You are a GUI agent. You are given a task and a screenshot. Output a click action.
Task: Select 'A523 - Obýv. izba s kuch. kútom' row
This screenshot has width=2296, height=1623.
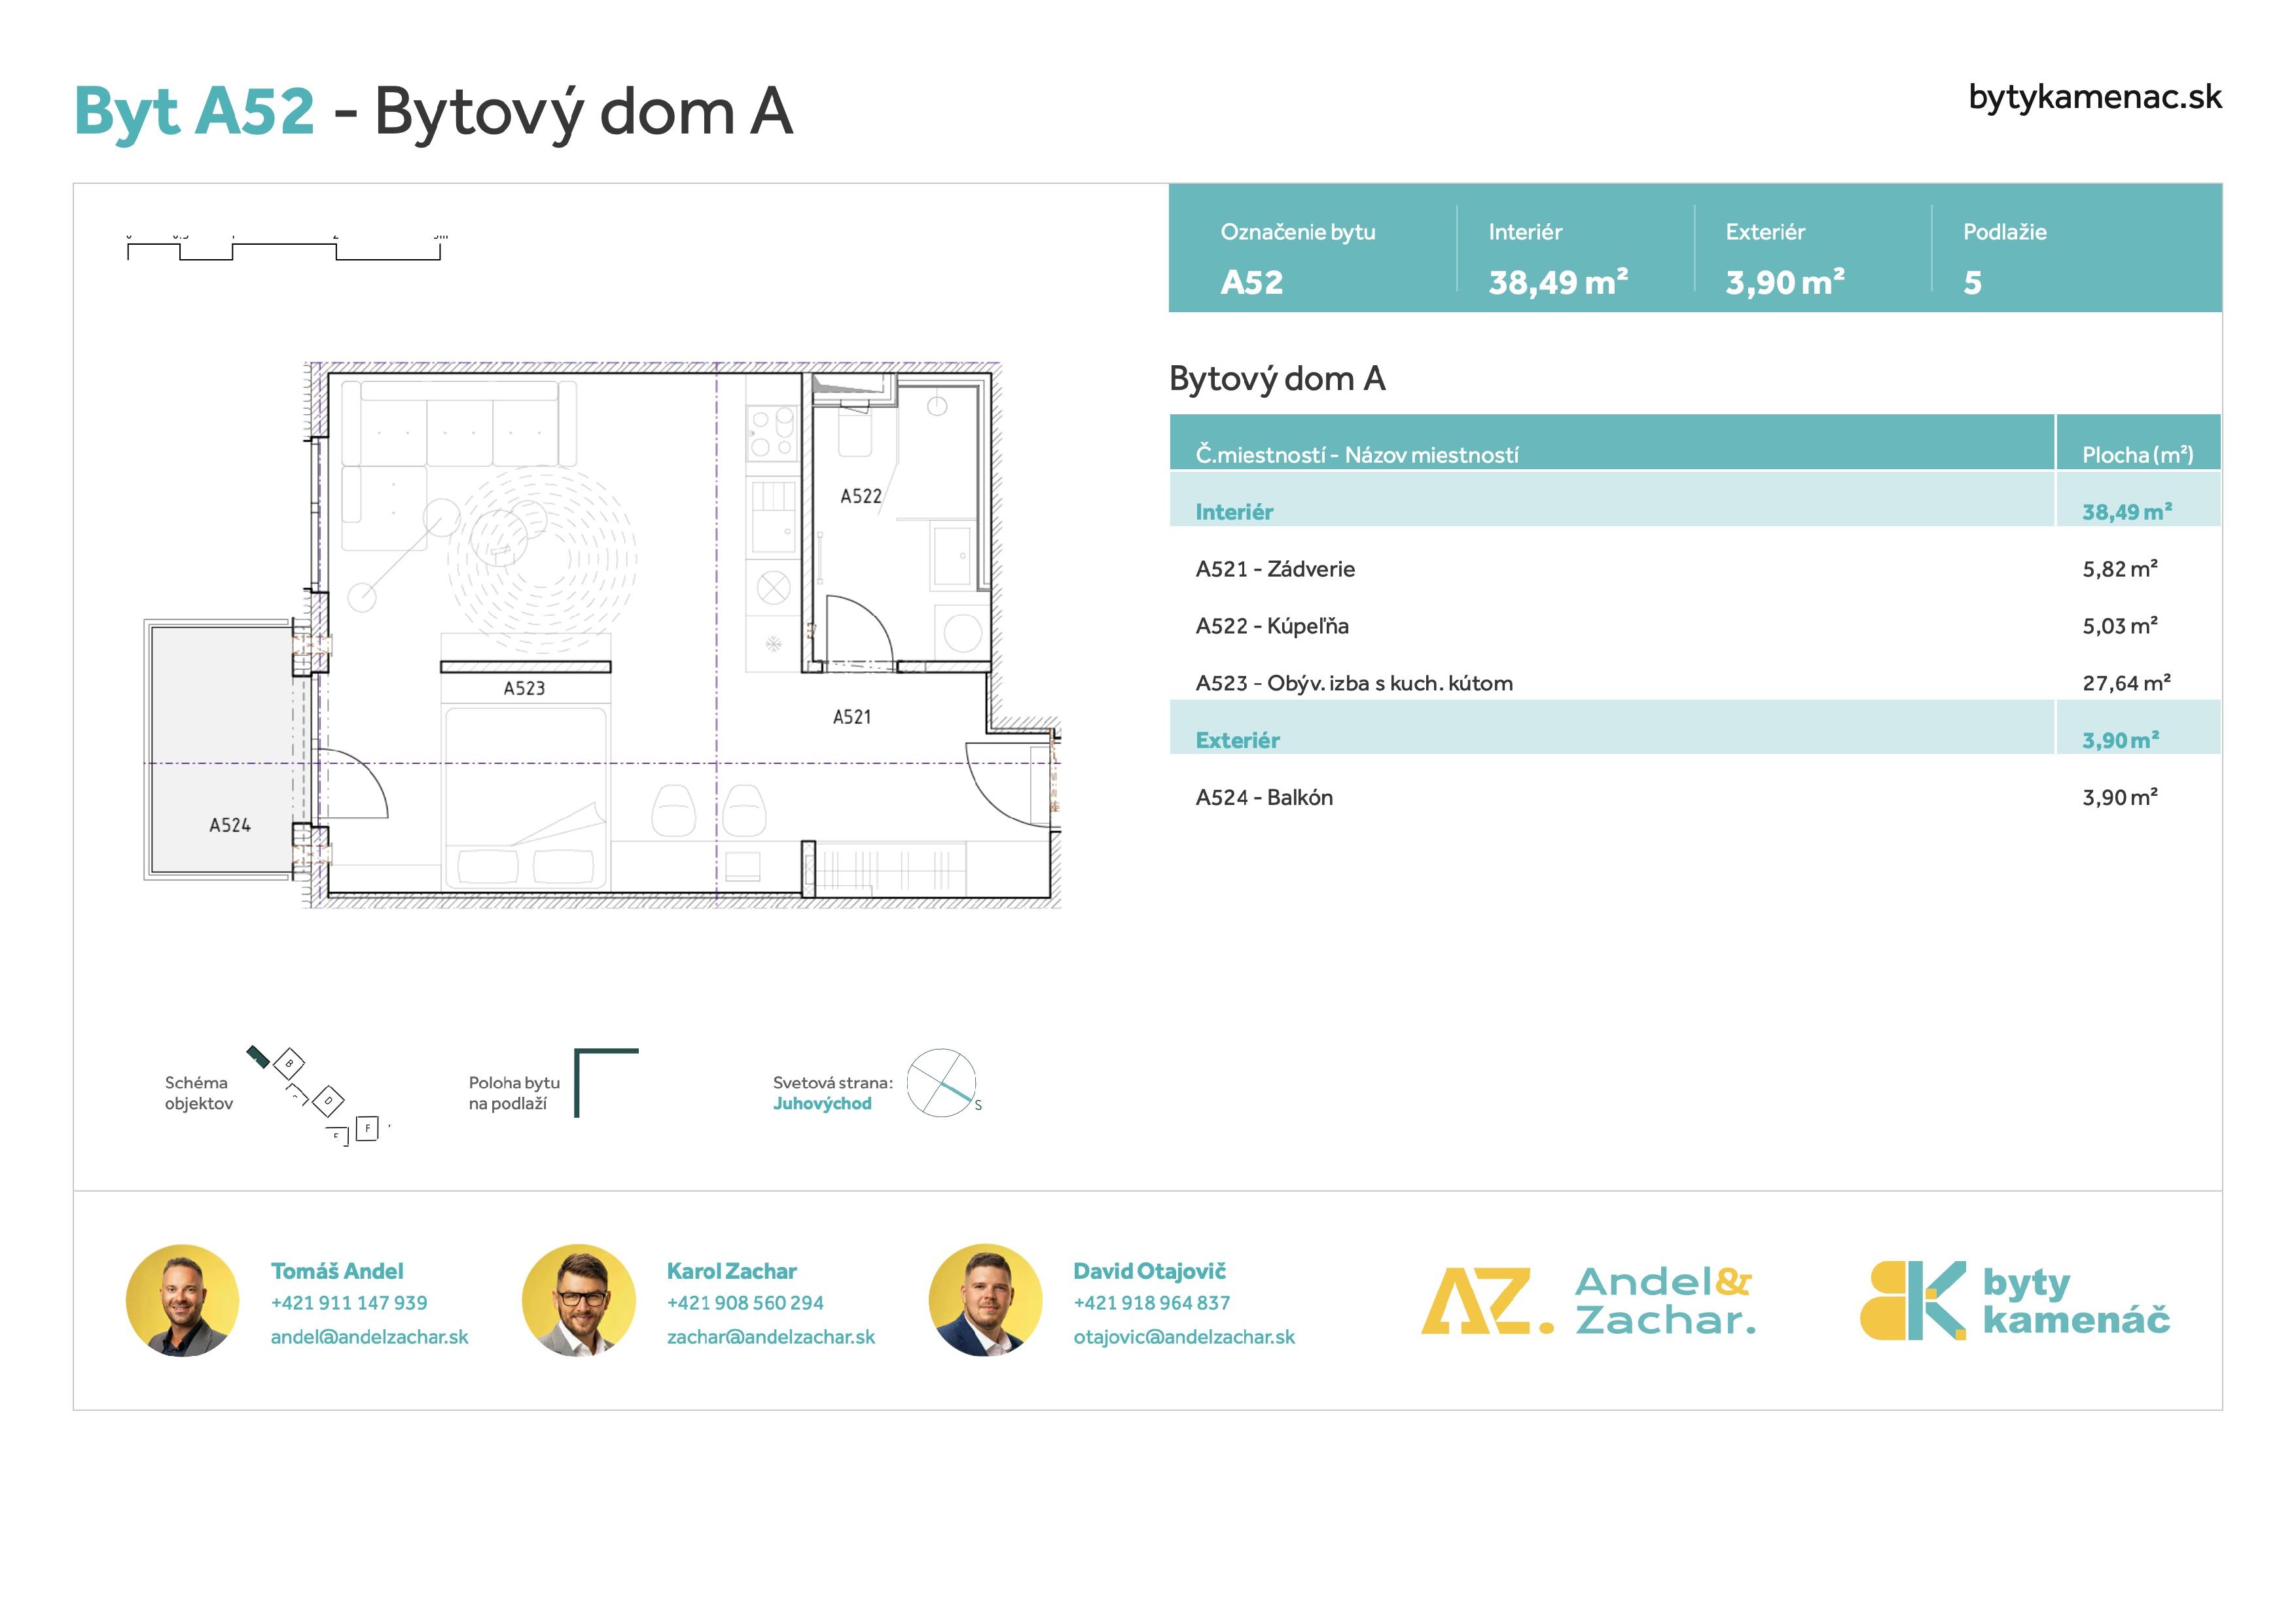pyautogui.click(x=1695, y=683)
